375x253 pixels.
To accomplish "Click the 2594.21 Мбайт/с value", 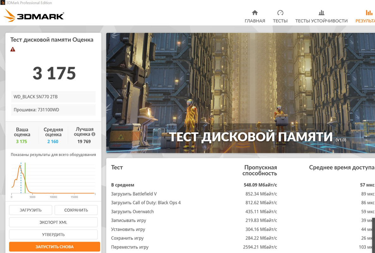I will coord(260,247).
